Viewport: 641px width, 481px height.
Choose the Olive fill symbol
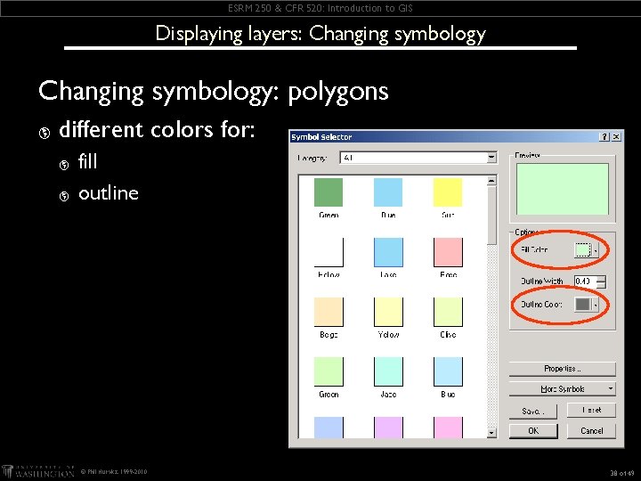coord(448,312)
